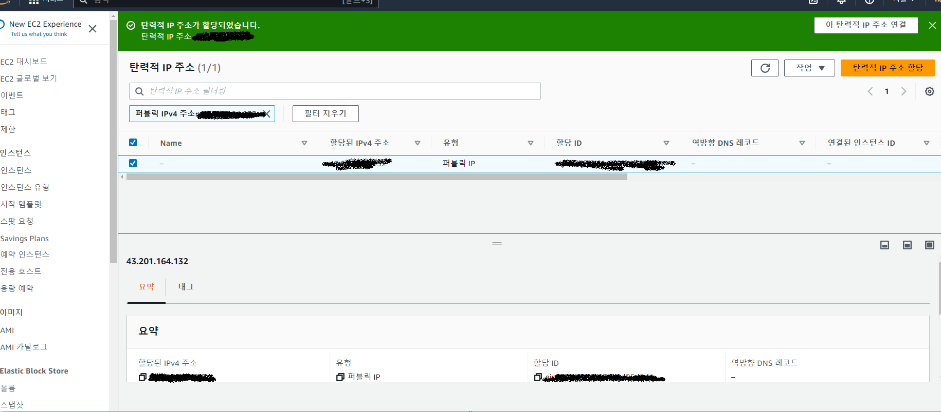Open AMI 카탈로그 in sidebar
Viewport: 941px width, 412px height.
24,347
